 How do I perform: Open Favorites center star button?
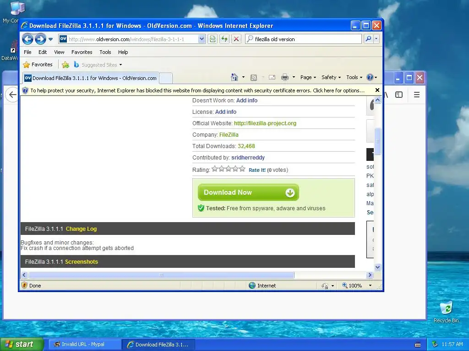38,64
